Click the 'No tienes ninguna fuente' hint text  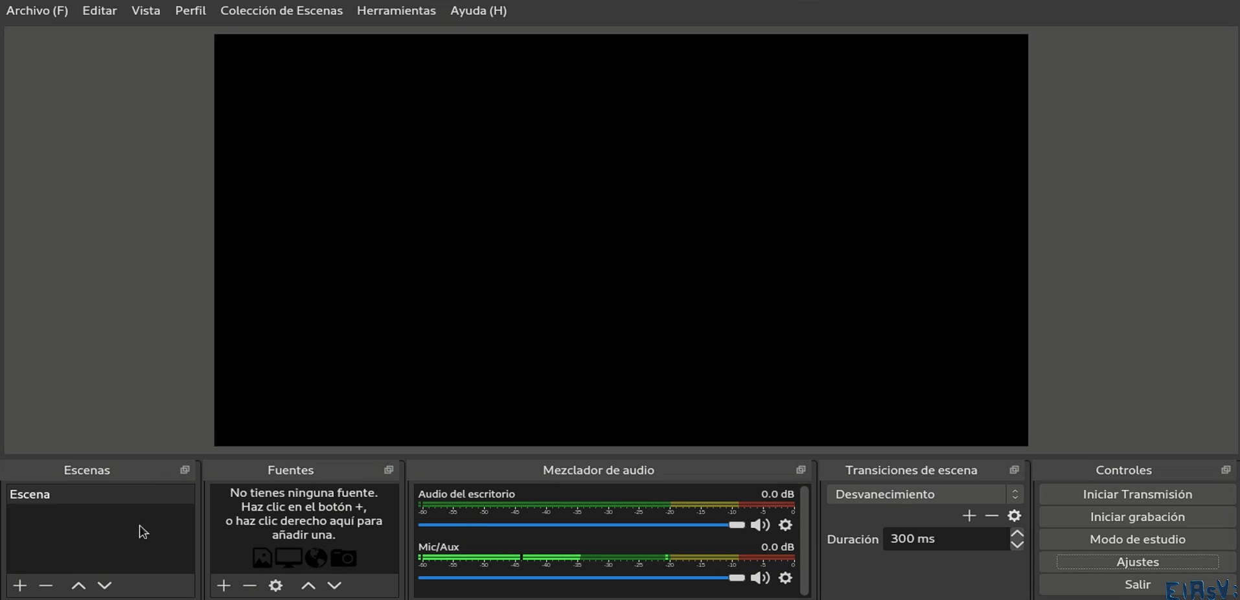(x=304, y=514)
